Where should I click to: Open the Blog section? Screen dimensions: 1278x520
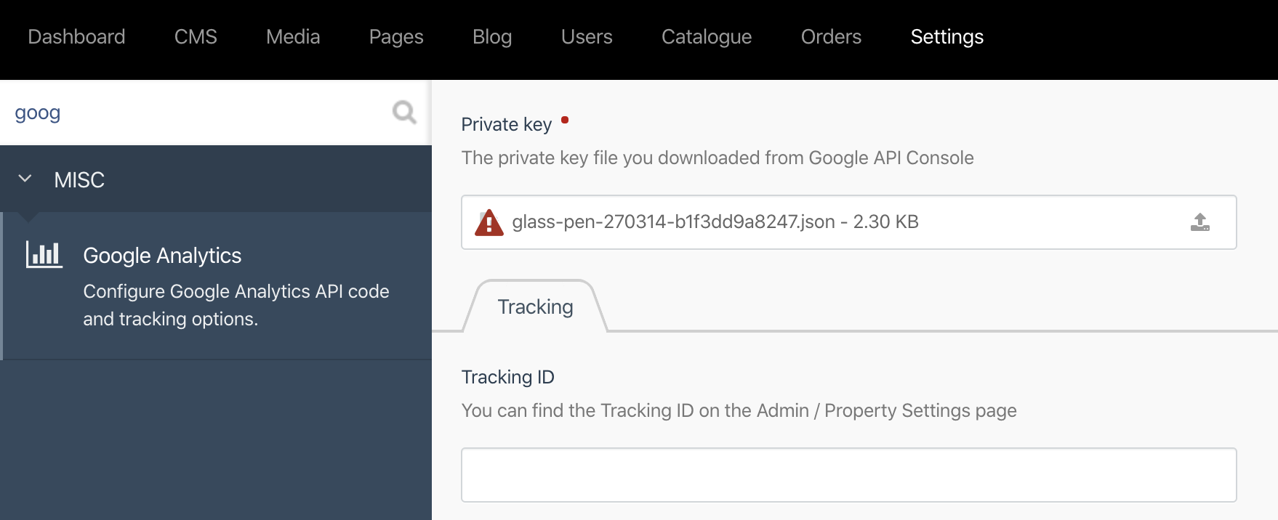click(x=492, y=36)
